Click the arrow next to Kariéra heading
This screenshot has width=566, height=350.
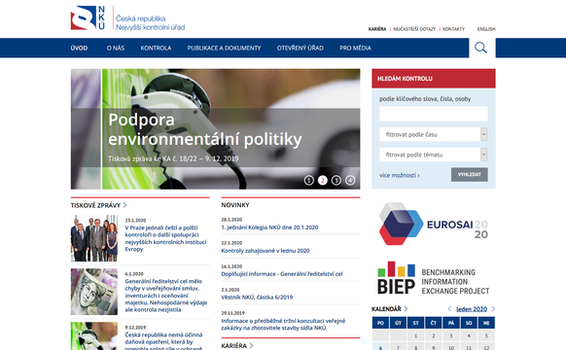(x=251, y=346)
